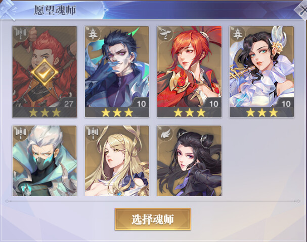Screen dimensions: 307x242
Task: Click the level 27 badge on first card
Action: tap(68, 103)
